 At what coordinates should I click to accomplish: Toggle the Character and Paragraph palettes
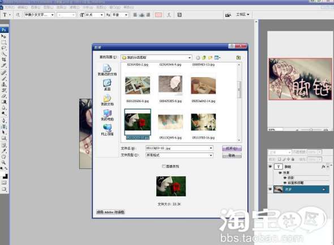pyautogui.click(x=179, y=15)
